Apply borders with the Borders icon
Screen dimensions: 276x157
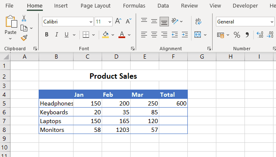[x=86, y=35]
